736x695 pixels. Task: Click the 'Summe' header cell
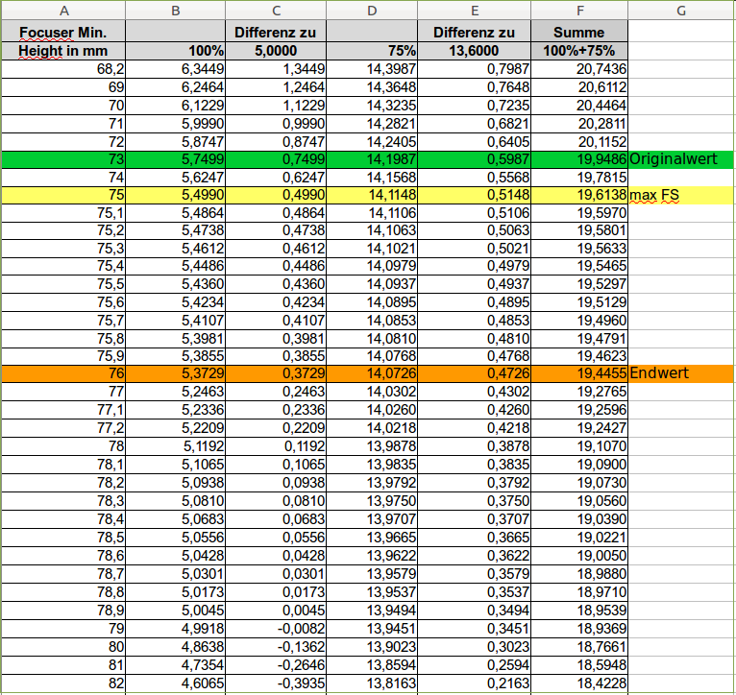pyautogui.click(x=579, y=32)
